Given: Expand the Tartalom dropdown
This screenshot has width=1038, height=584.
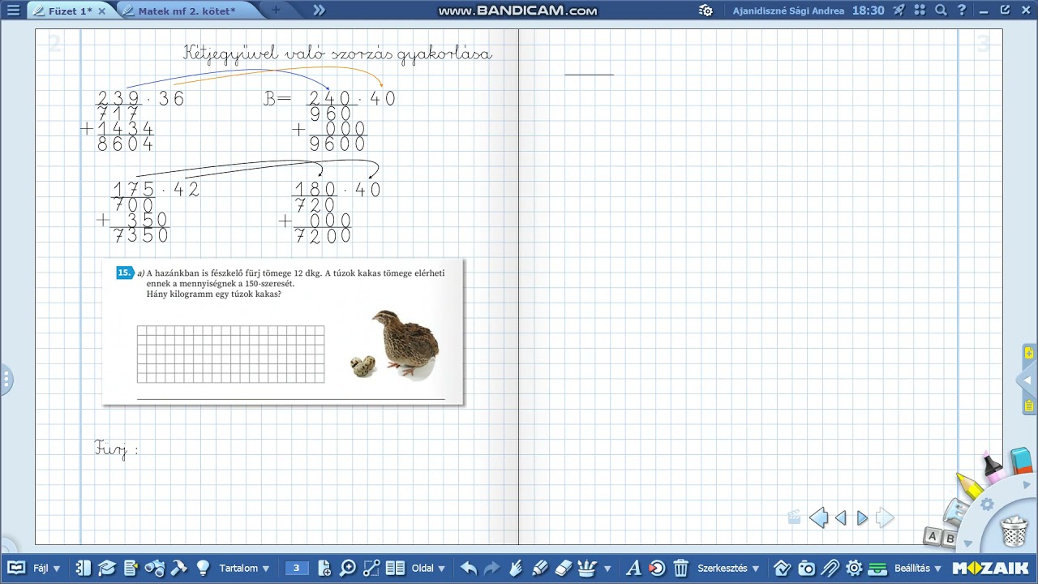Looking at the screenshot, I should (244, 569).
